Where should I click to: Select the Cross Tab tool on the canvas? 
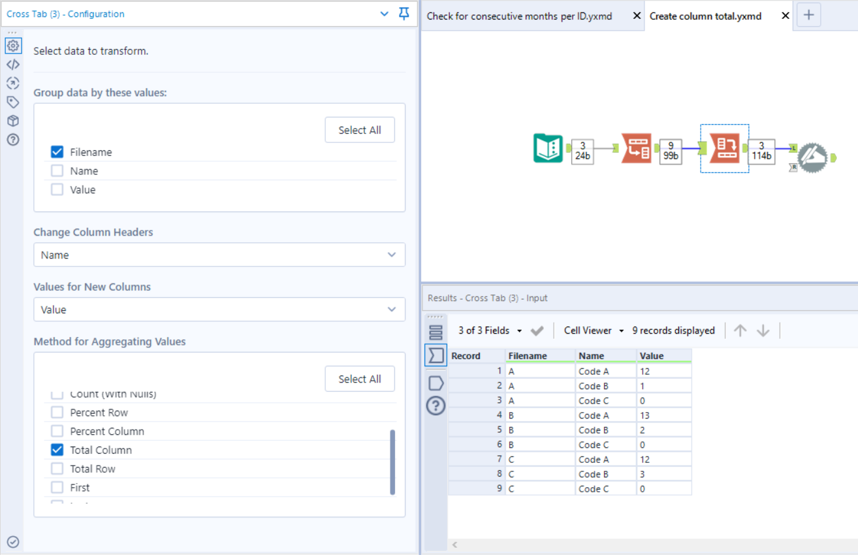(x=724, y=148)
